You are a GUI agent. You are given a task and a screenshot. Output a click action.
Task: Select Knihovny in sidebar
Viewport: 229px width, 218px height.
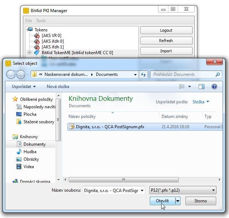[x=29, y=137]
